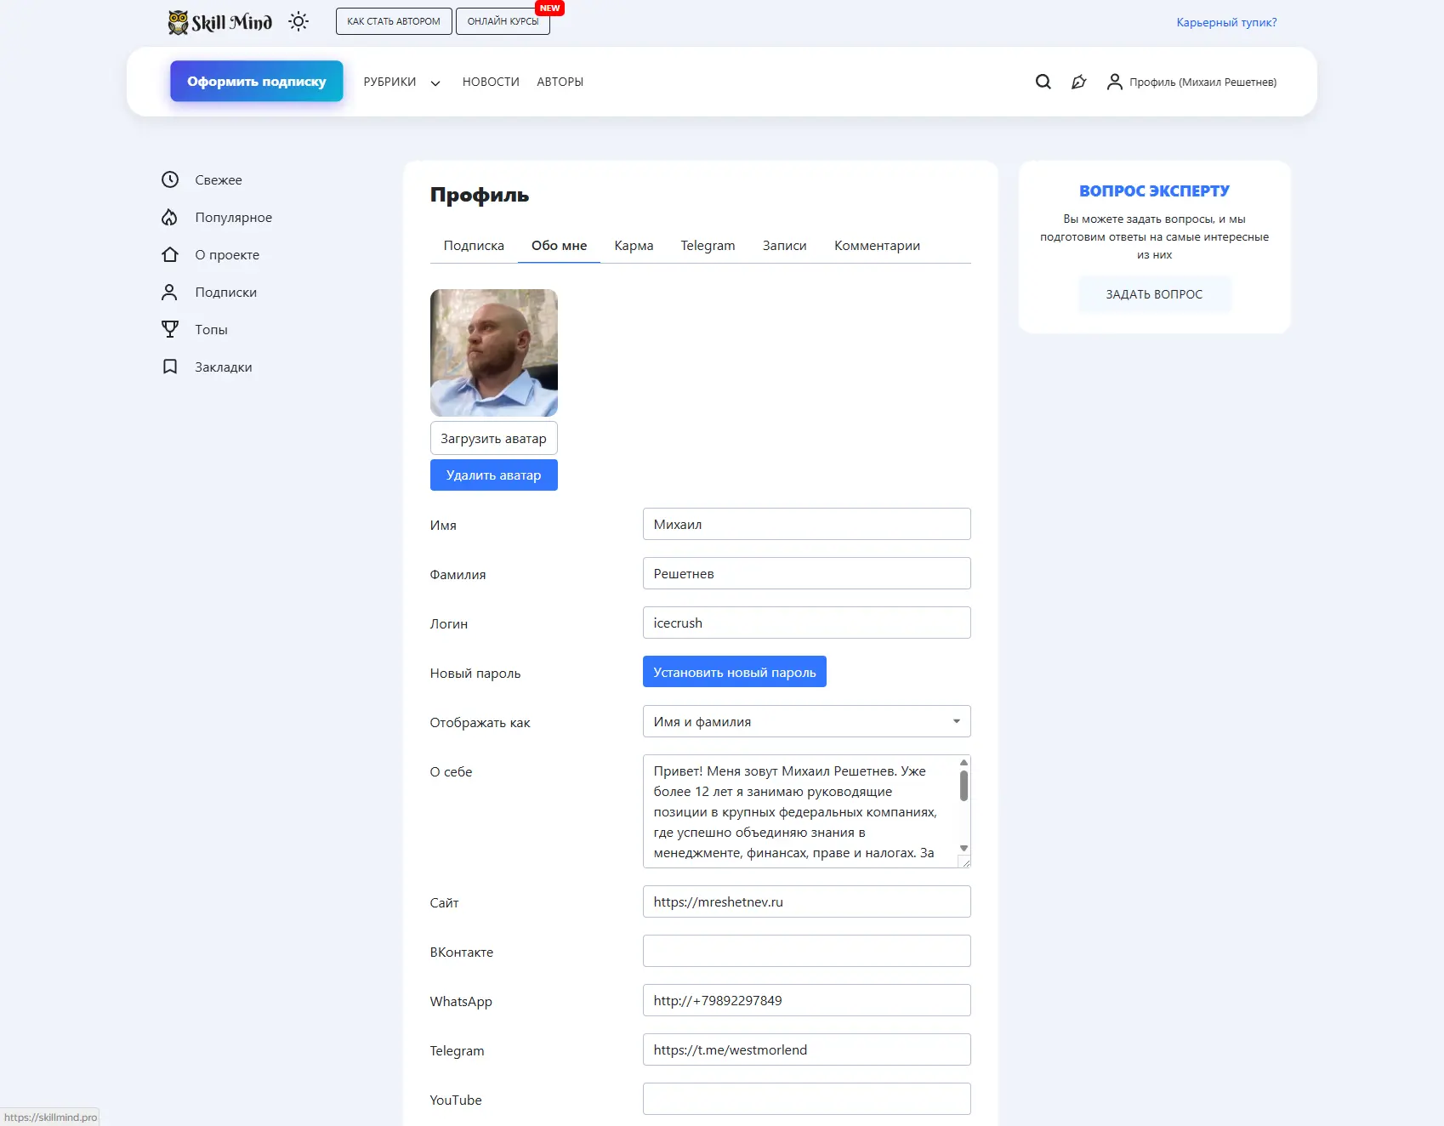Open Онлайн курсы button
Screen dimensions: 1444x1126
tap(503, 21)
